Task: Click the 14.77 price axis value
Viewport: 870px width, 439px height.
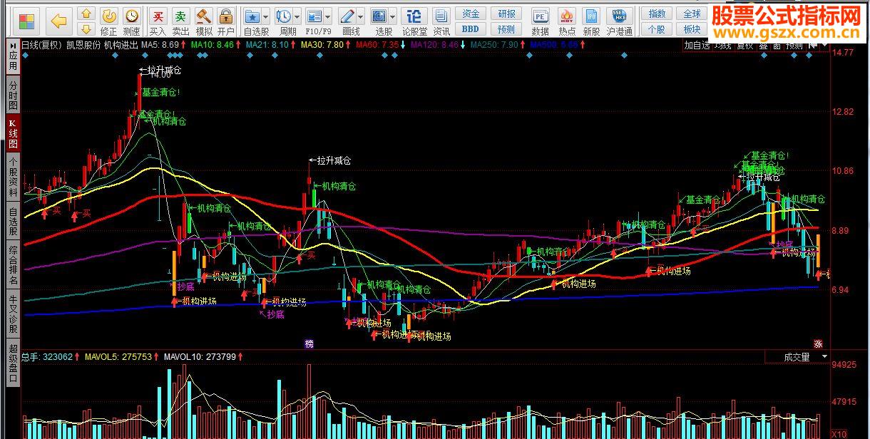Action: (x=843, y=52)
